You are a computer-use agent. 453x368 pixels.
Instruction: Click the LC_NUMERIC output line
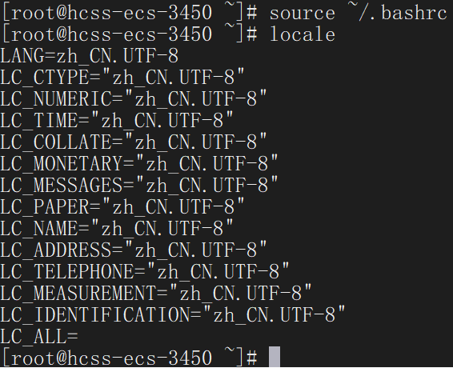pyautogui.click(x=134, y=98)
